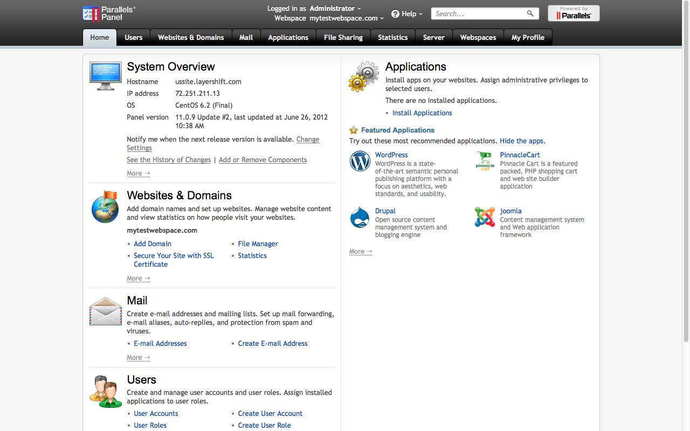Click the Featured Applications star icon
The height and width of the screenshot is (431, 690).
point(354,130)
